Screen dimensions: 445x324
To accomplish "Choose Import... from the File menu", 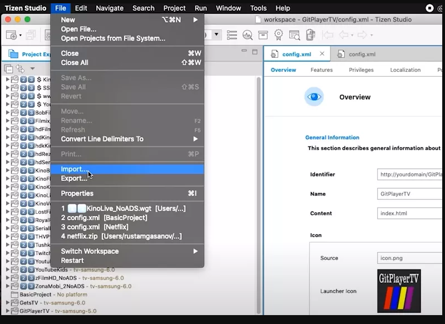I will tap(74, 169).
